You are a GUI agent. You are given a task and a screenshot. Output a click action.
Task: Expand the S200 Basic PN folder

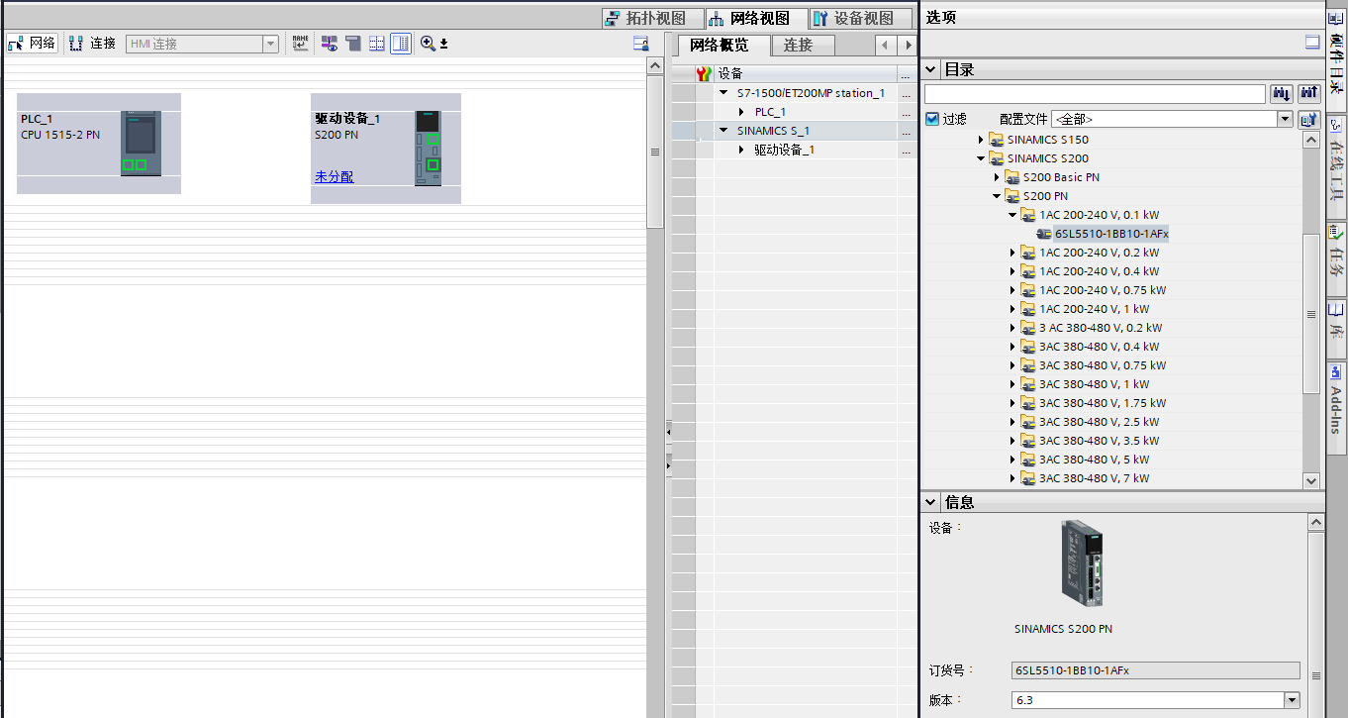(997, 177)
